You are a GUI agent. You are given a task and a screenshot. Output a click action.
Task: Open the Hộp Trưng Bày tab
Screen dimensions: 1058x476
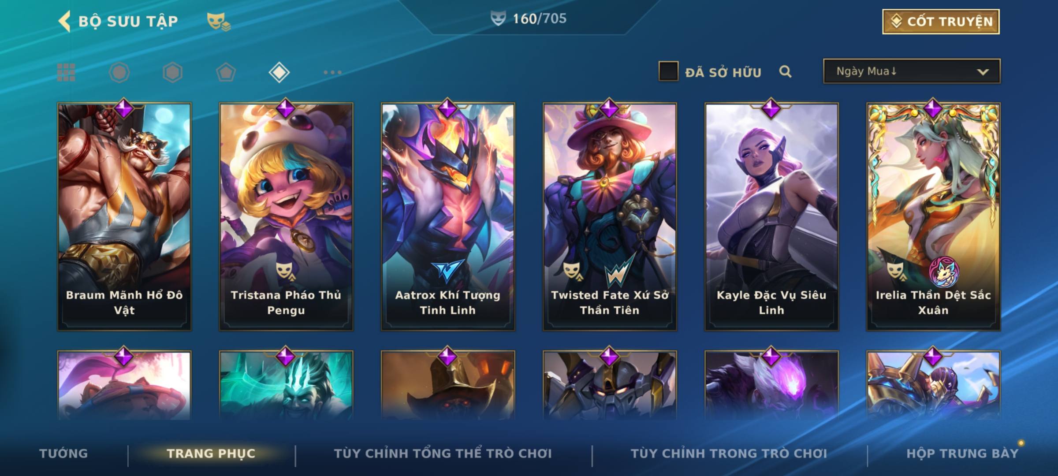[x=962, y=454]
